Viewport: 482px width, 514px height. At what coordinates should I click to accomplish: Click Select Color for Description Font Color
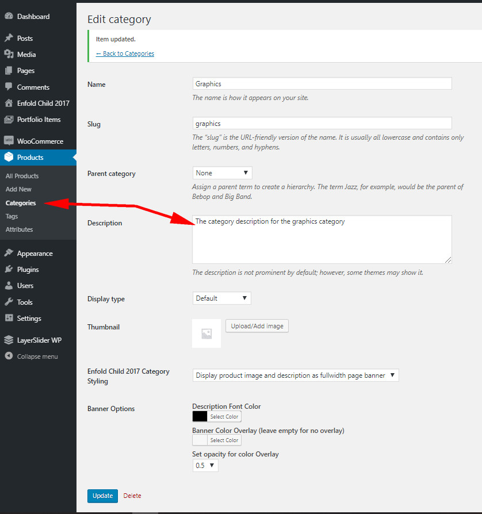(224, 417)
